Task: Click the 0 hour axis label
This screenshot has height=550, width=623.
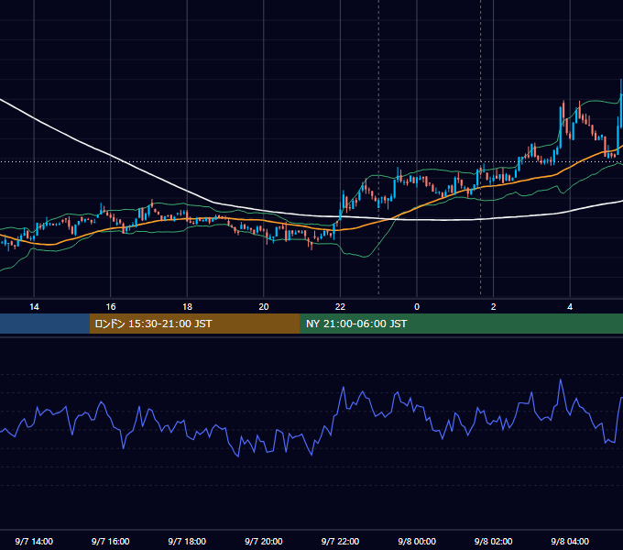Action: point(417,307)
